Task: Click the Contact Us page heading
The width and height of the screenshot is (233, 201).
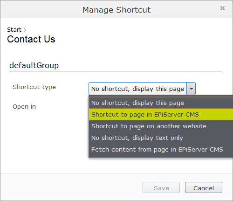Action: click(31, 39)
